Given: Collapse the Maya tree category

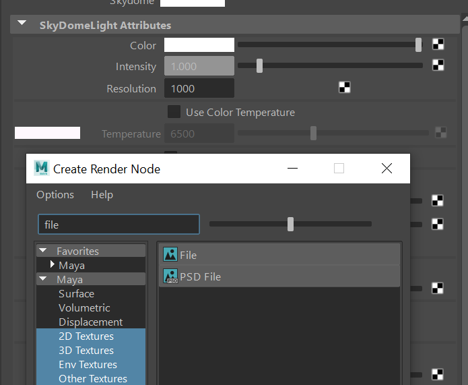Looking at the screenshot, I should [x=43, y=279].
